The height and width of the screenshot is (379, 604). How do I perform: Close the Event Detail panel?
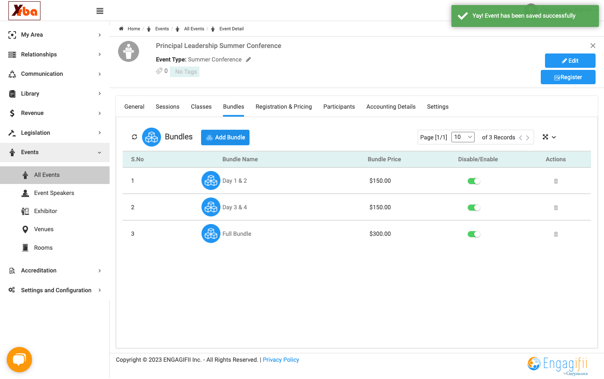pos(593,45)
